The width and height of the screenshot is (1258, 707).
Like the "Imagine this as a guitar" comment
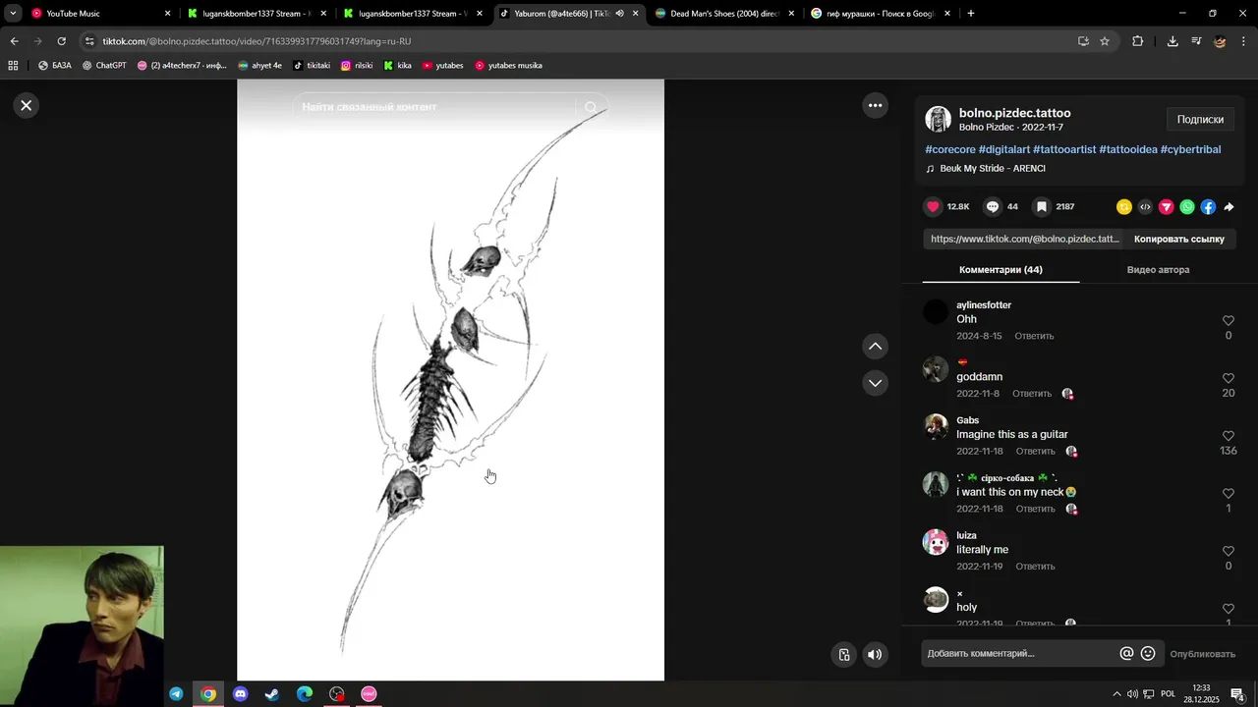coord(1228,436)
